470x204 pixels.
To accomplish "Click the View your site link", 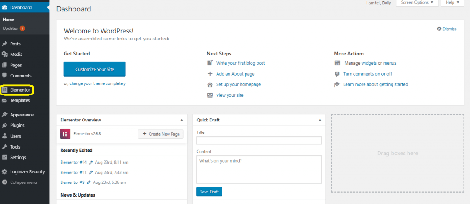I will coord(230,95).
